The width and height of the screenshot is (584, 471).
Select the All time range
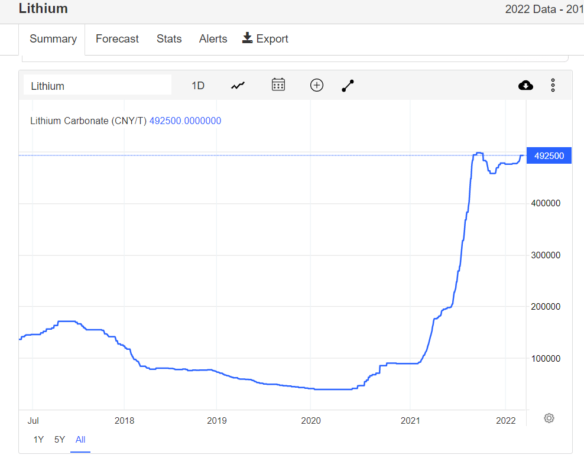80,440
